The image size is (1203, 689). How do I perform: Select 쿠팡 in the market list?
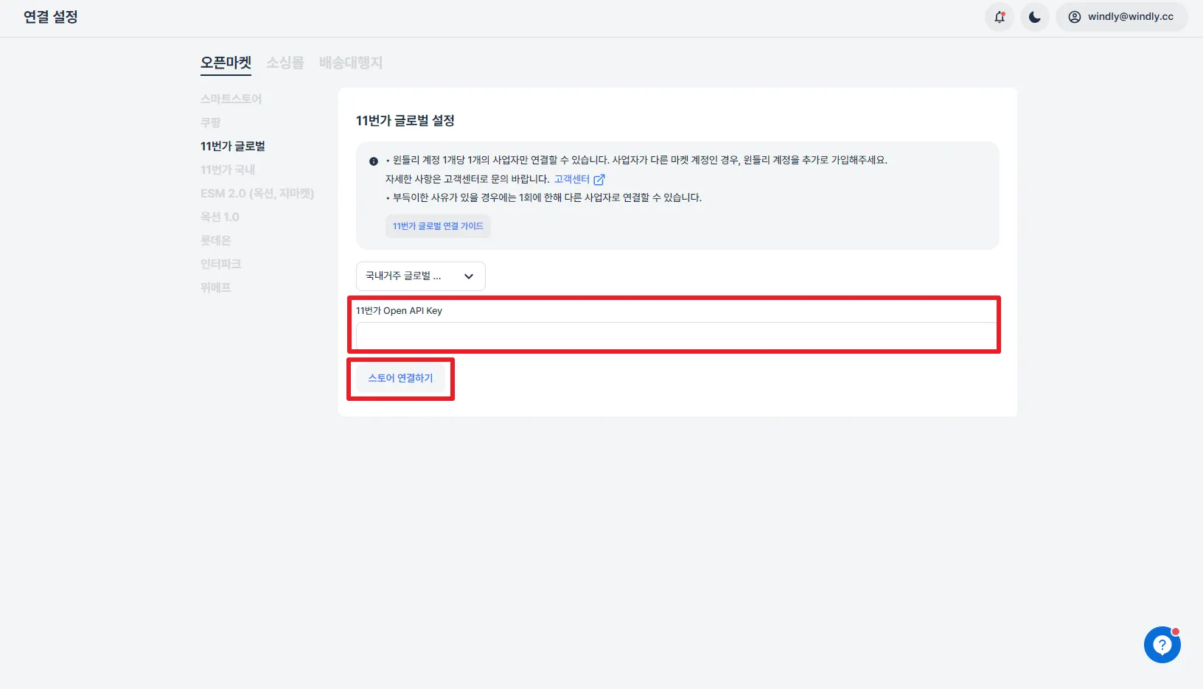pyautogui.click(x=210, y=122)
